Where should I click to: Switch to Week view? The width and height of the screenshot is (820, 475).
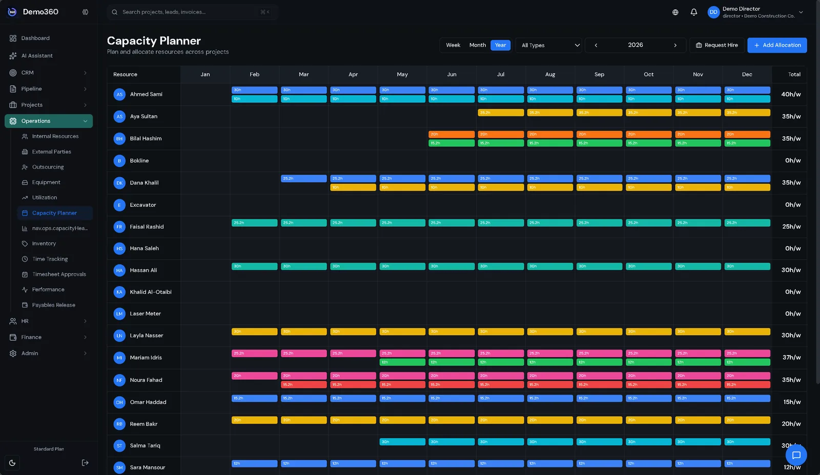(x=453, y=45)
